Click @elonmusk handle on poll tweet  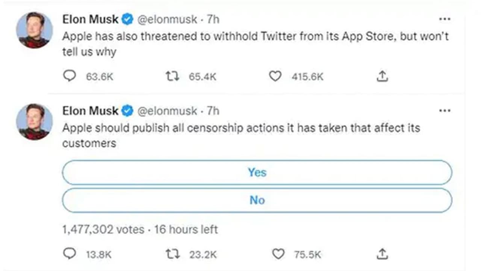167,111
